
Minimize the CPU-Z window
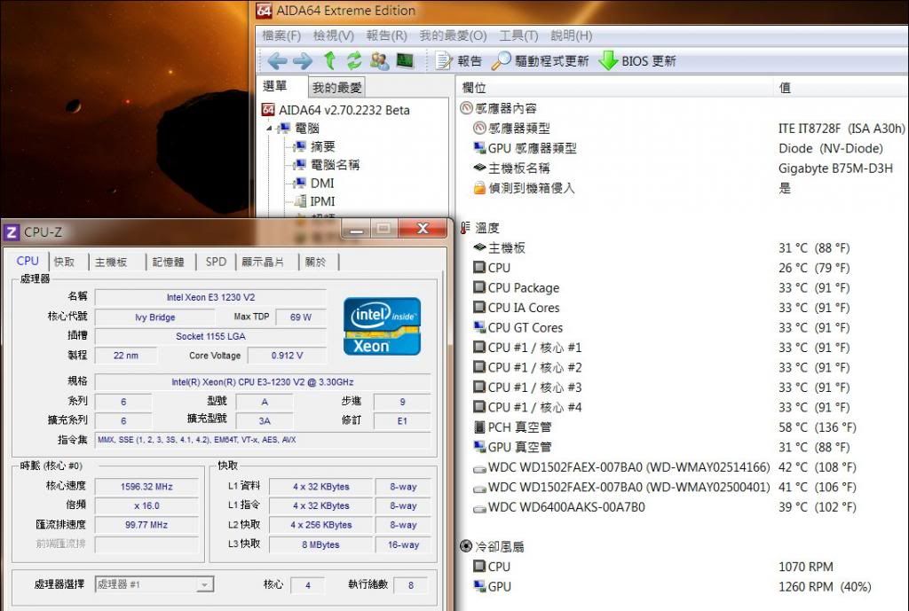coord(355,230)
